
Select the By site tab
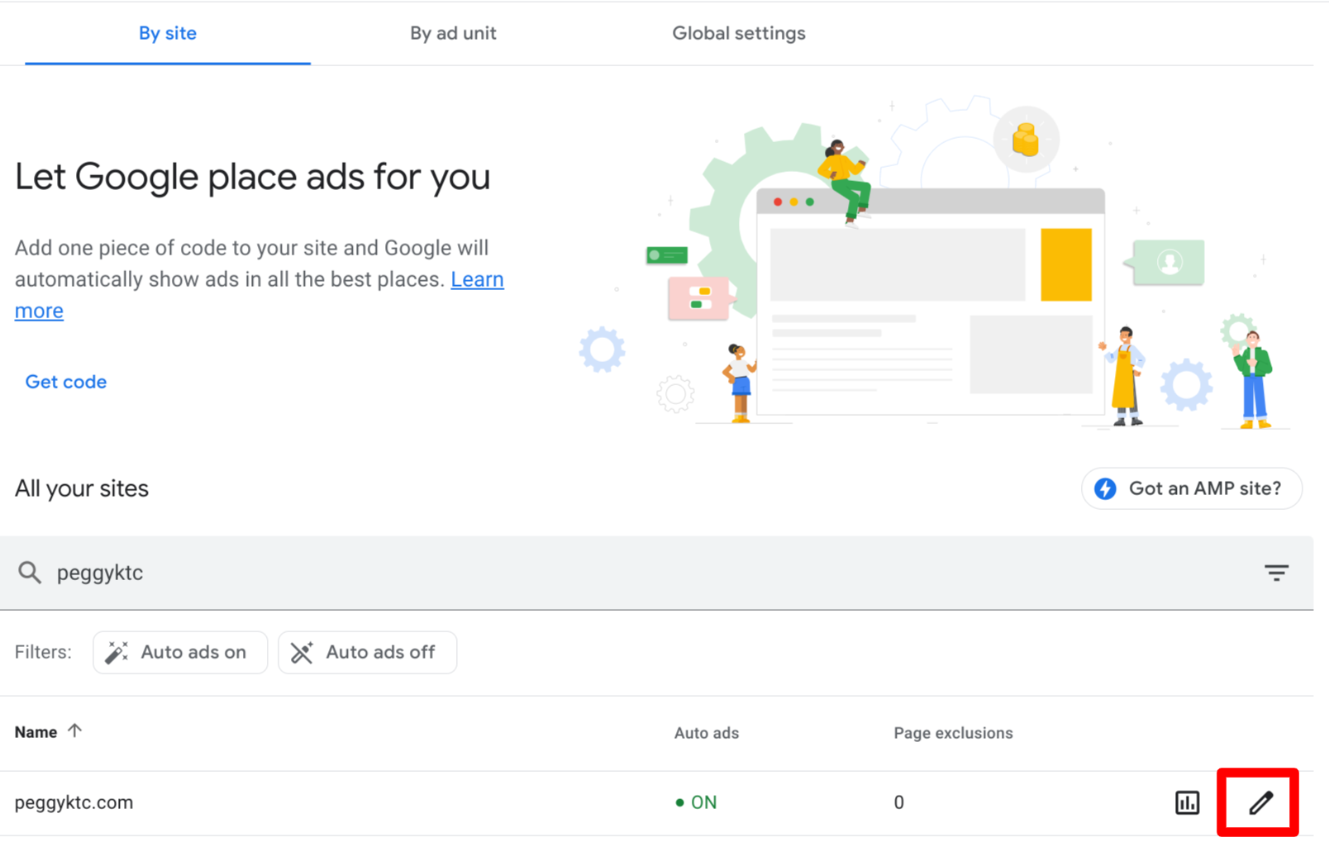point(167,33)
